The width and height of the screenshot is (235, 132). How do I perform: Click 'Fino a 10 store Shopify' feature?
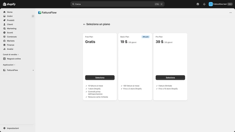click(x=168, y=89)
